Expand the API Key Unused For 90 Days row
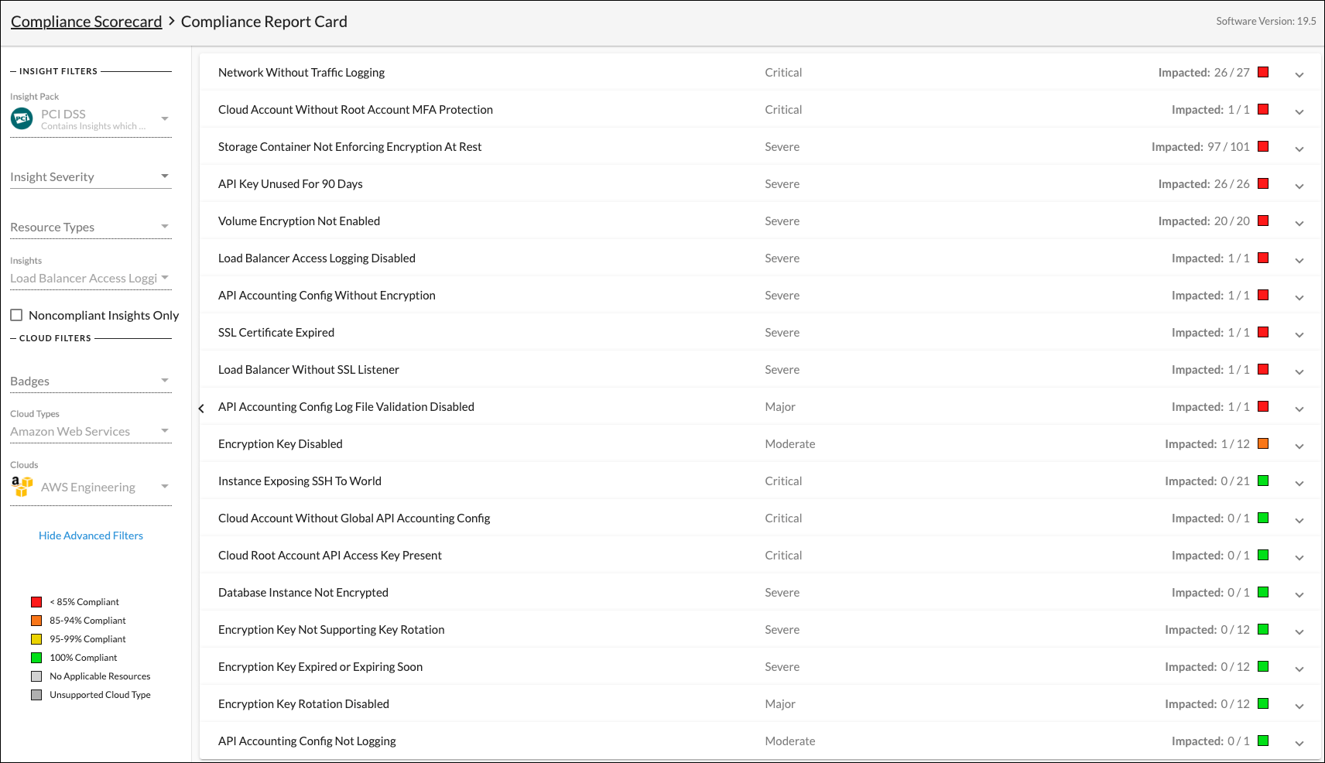The image size is (1325, 763). tap(1299, 185)
